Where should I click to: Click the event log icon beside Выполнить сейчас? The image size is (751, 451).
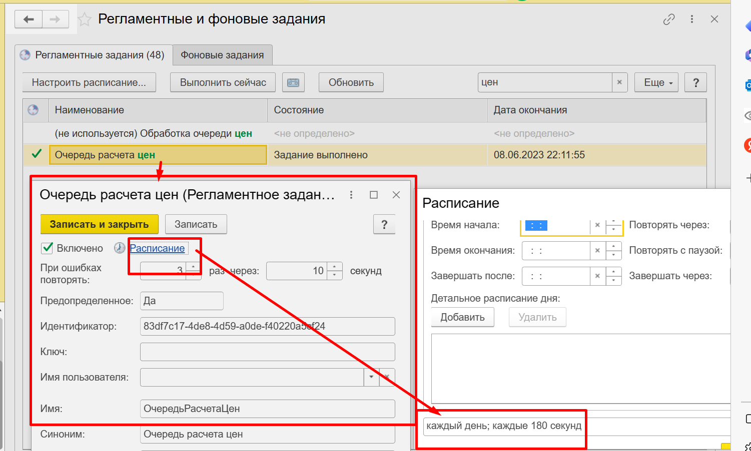pyautogui.click(x=293, y=82)
